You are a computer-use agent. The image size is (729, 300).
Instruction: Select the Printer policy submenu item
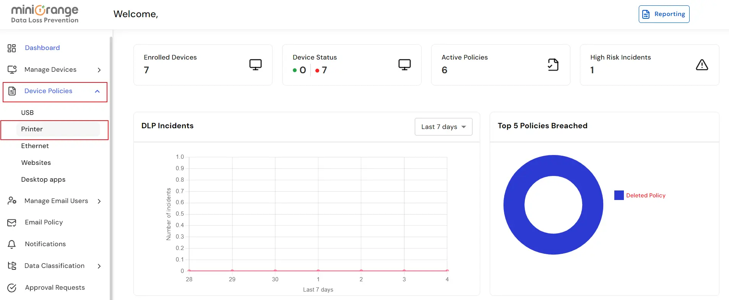coord(58,129)
